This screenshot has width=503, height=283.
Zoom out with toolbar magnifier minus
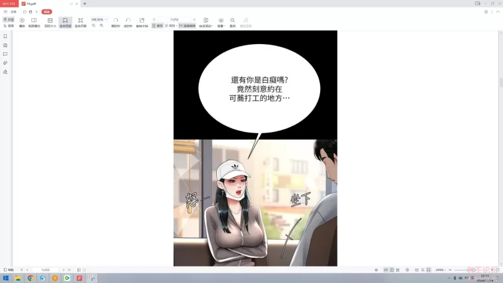click(94, 26)
